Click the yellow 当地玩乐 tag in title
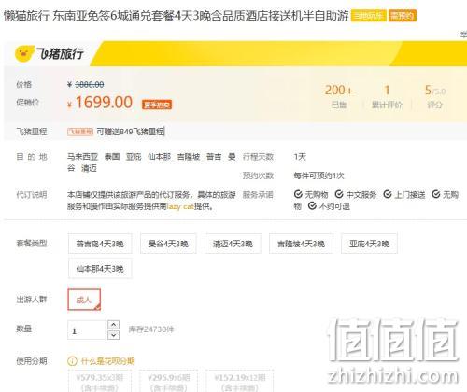The image size is (467, 392). tap(369, 16)
